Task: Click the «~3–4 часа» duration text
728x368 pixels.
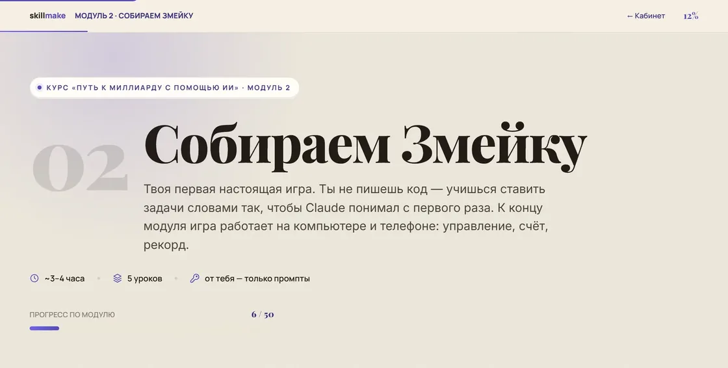Action: pos(64,279)
